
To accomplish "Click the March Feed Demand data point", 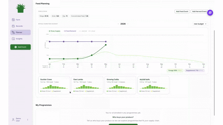I will (78, 42).
